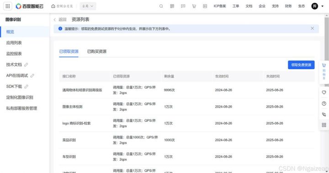Expand the 全局 region dropdown
The image size is (329, 173).
pos(88,6)
